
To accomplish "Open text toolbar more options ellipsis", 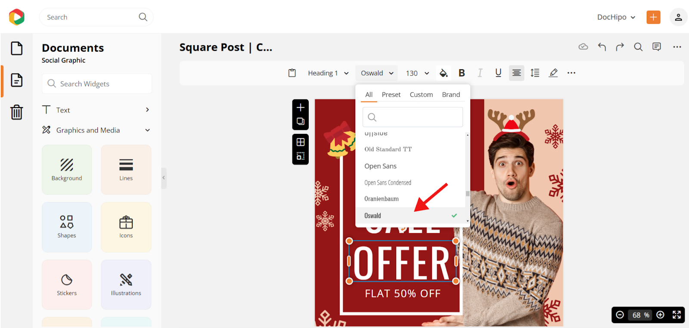I will pyautogui.click(x=571, y=73).
